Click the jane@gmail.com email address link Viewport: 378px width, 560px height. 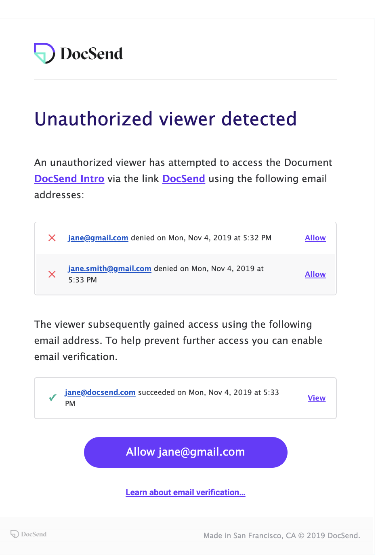(x=98, y=238)
